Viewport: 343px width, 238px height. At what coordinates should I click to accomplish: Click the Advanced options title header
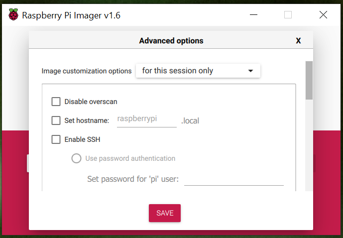(x=171, y=41)
